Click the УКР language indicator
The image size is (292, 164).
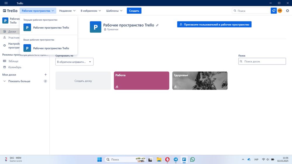pos(256,160)
